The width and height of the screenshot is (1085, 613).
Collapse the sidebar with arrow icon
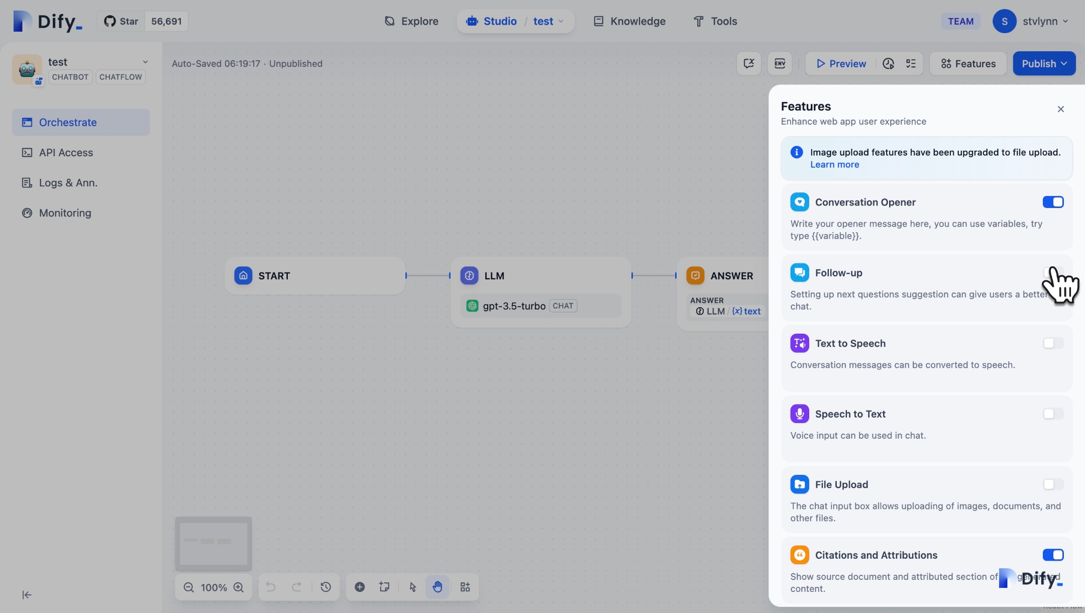[x=27, y=595]
